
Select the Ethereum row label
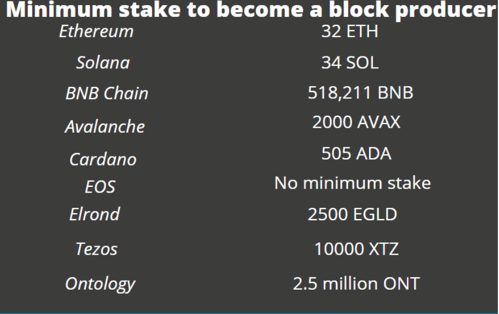click(96, 31)
